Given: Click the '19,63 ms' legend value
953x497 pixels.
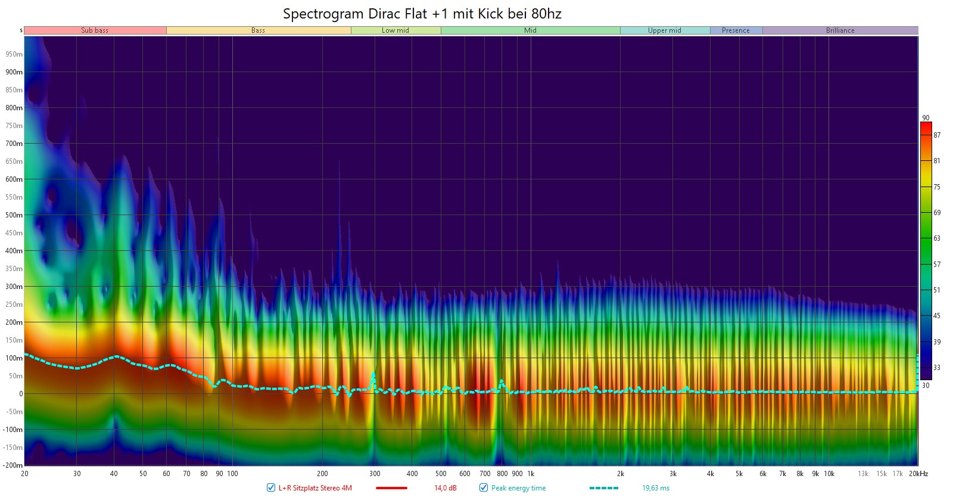Looking at the screenshot, I should 656,488.
